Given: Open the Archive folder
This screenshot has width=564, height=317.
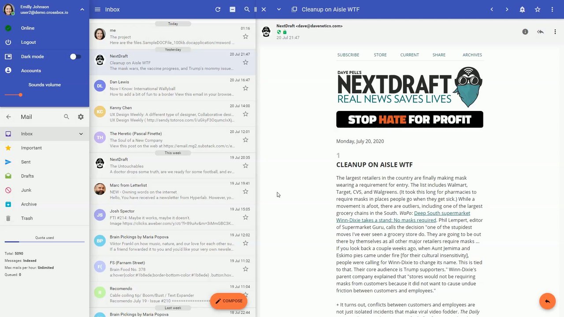Looking at the screenshot, I should pos(45,204).
